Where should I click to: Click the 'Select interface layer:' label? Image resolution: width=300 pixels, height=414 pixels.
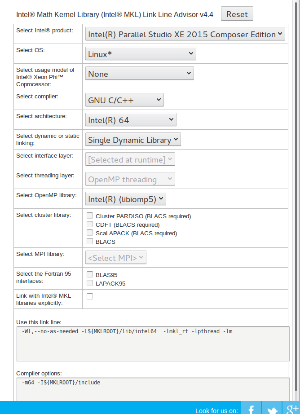(x=44, y=156)
